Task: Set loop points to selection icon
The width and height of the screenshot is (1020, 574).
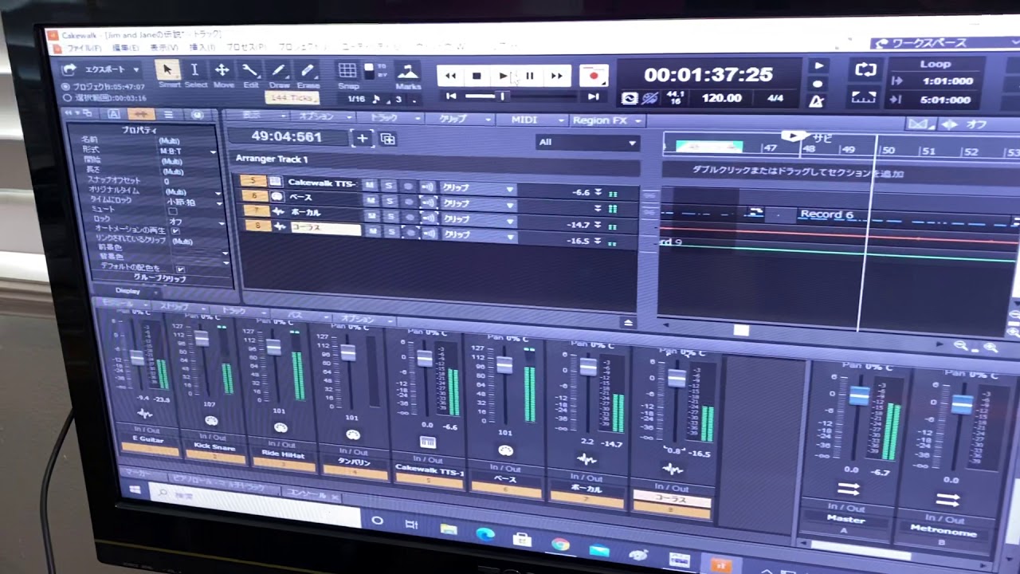Action: [864, 97]
